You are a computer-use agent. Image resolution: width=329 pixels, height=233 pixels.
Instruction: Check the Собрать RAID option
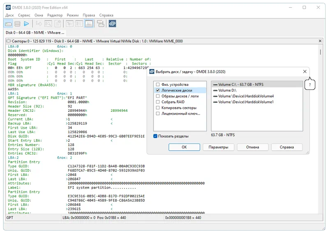point(158,102)
